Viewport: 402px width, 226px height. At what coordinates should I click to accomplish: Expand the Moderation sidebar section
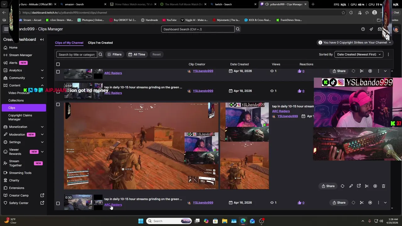pyautogui.click(x=42, y=135)
